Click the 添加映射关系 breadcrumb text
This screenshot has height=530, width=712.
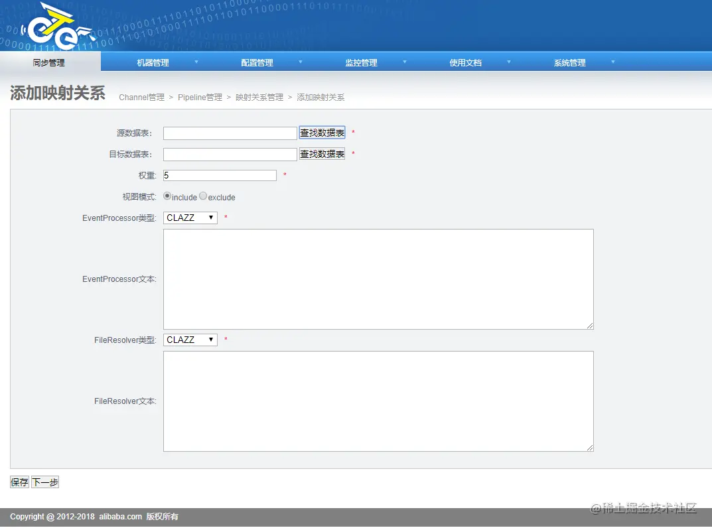pyautogui.click(x=320, y=98)
